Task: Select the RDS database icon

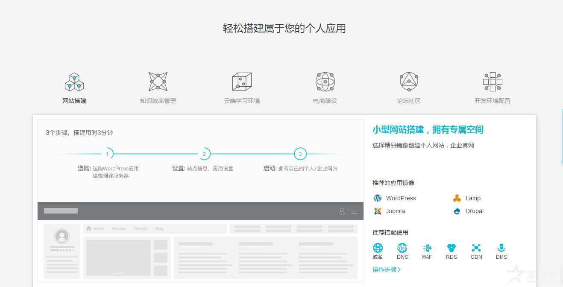Action: click(452, 248)
